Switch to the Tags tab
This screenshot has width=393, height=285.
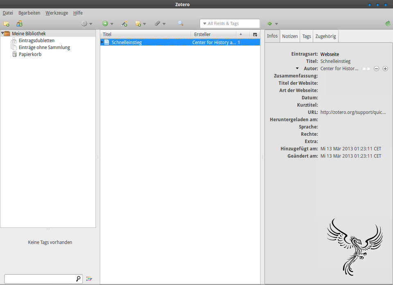[x=306, y=36]
